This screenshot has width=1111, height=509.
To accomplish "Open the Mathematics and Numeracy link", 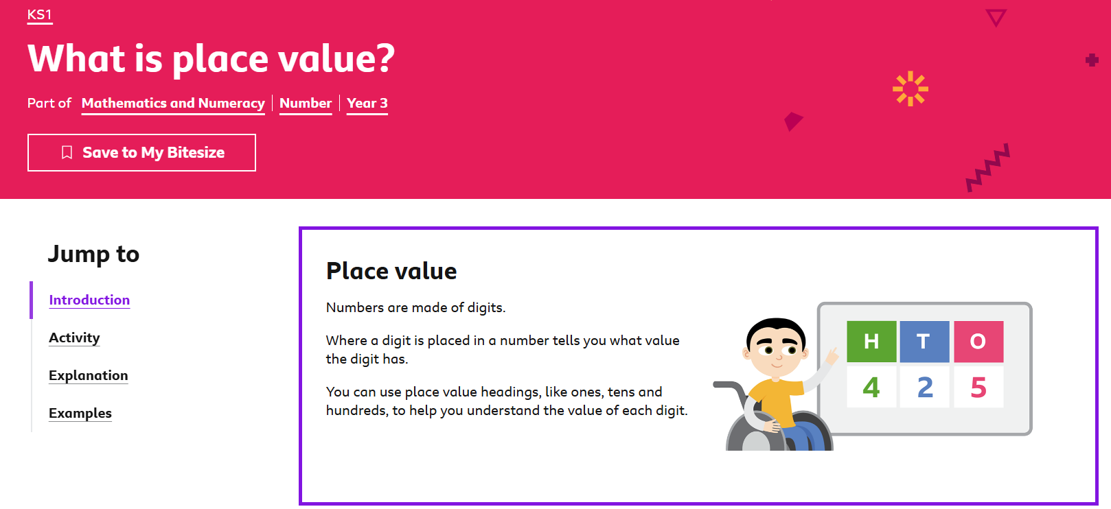I will coord(173,103).
